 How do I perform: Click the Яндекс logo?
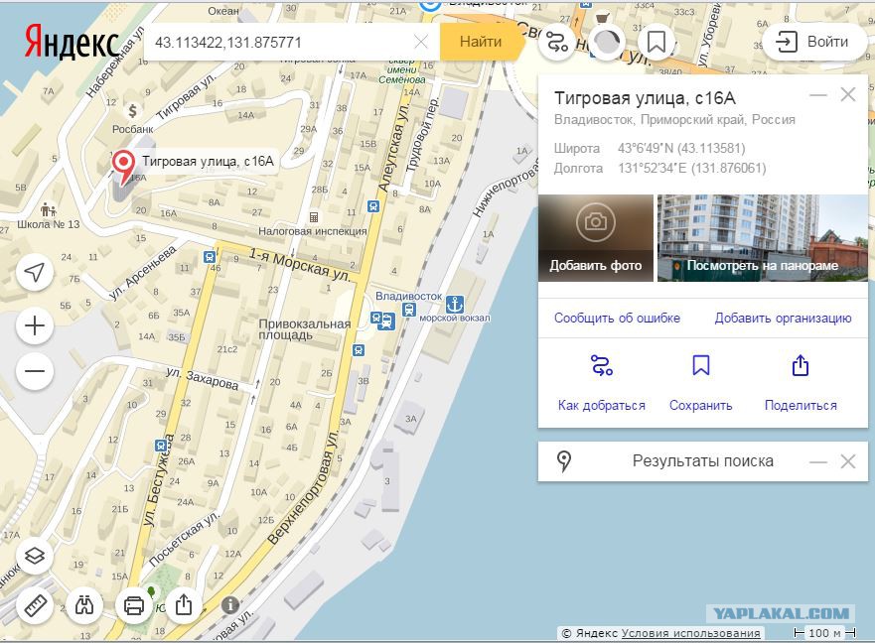coord(72,42)
